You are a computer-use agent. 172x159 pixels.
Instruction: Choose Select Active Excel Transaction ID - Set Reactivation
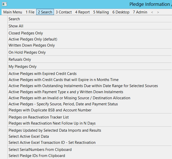click(52, 143)
